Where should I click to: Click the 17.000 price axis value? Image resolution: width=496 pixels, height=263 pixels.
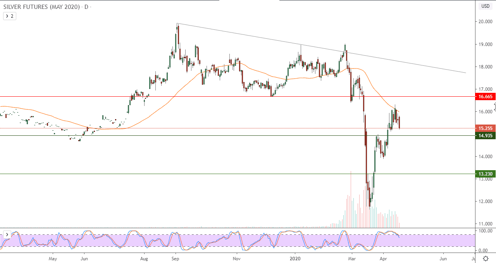click(x=486, y=89)
